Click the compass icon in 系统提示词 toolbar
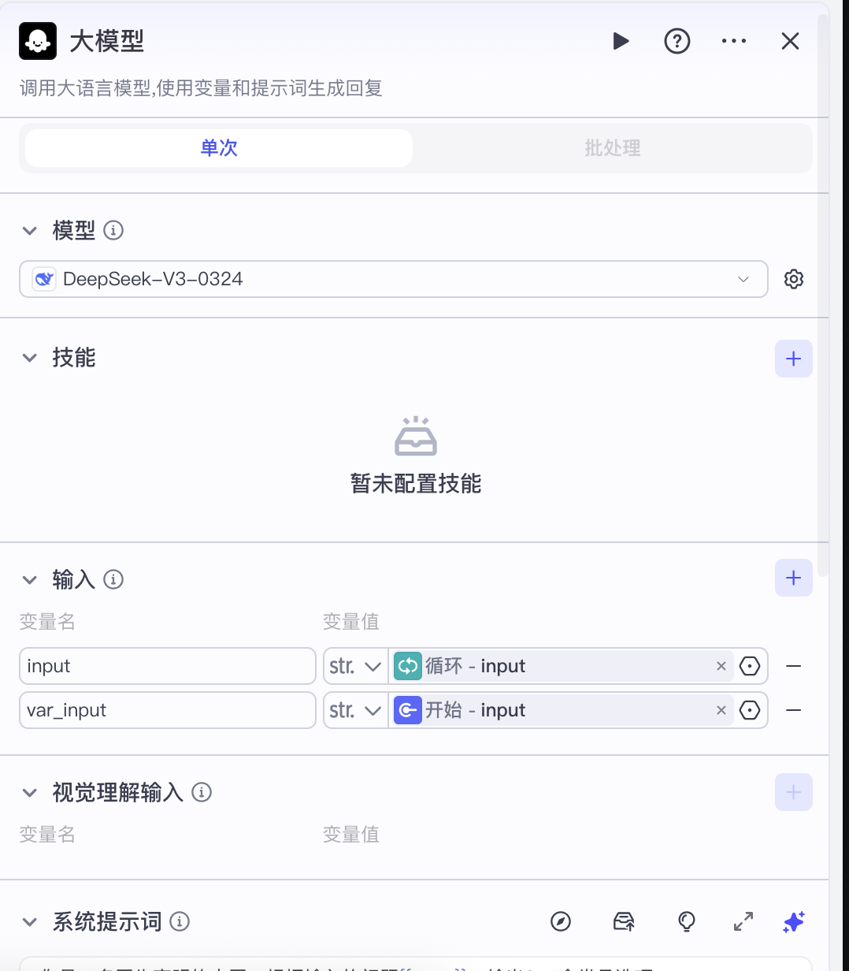This screenshot has height=971, width=849. pyautogui.click(x=561, y=921)
